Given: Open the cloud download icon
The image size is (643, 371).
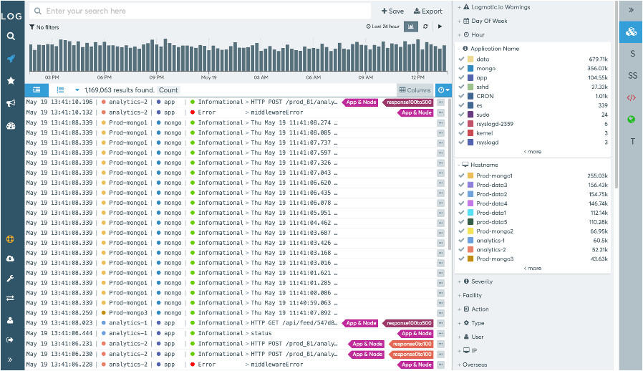Looking at the screenshot, I should coord(10,259).
